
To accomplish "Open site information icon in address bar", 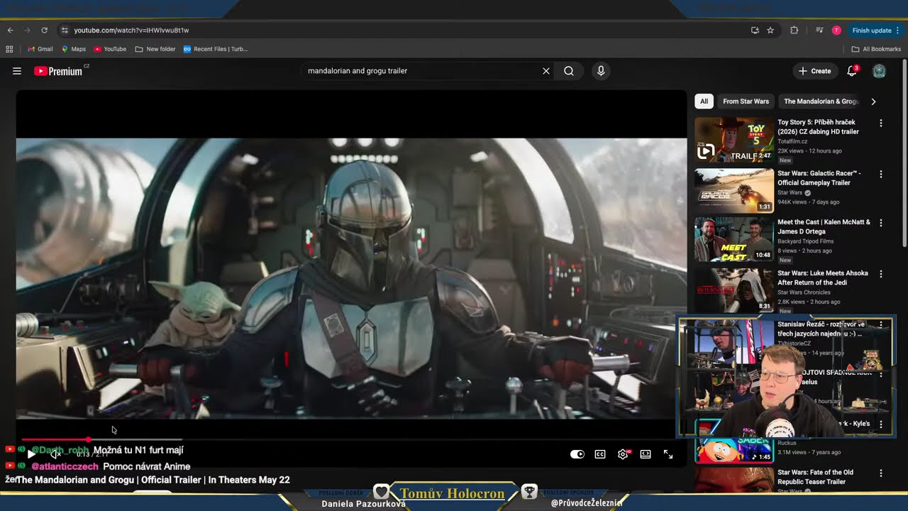I will (65, 31).
